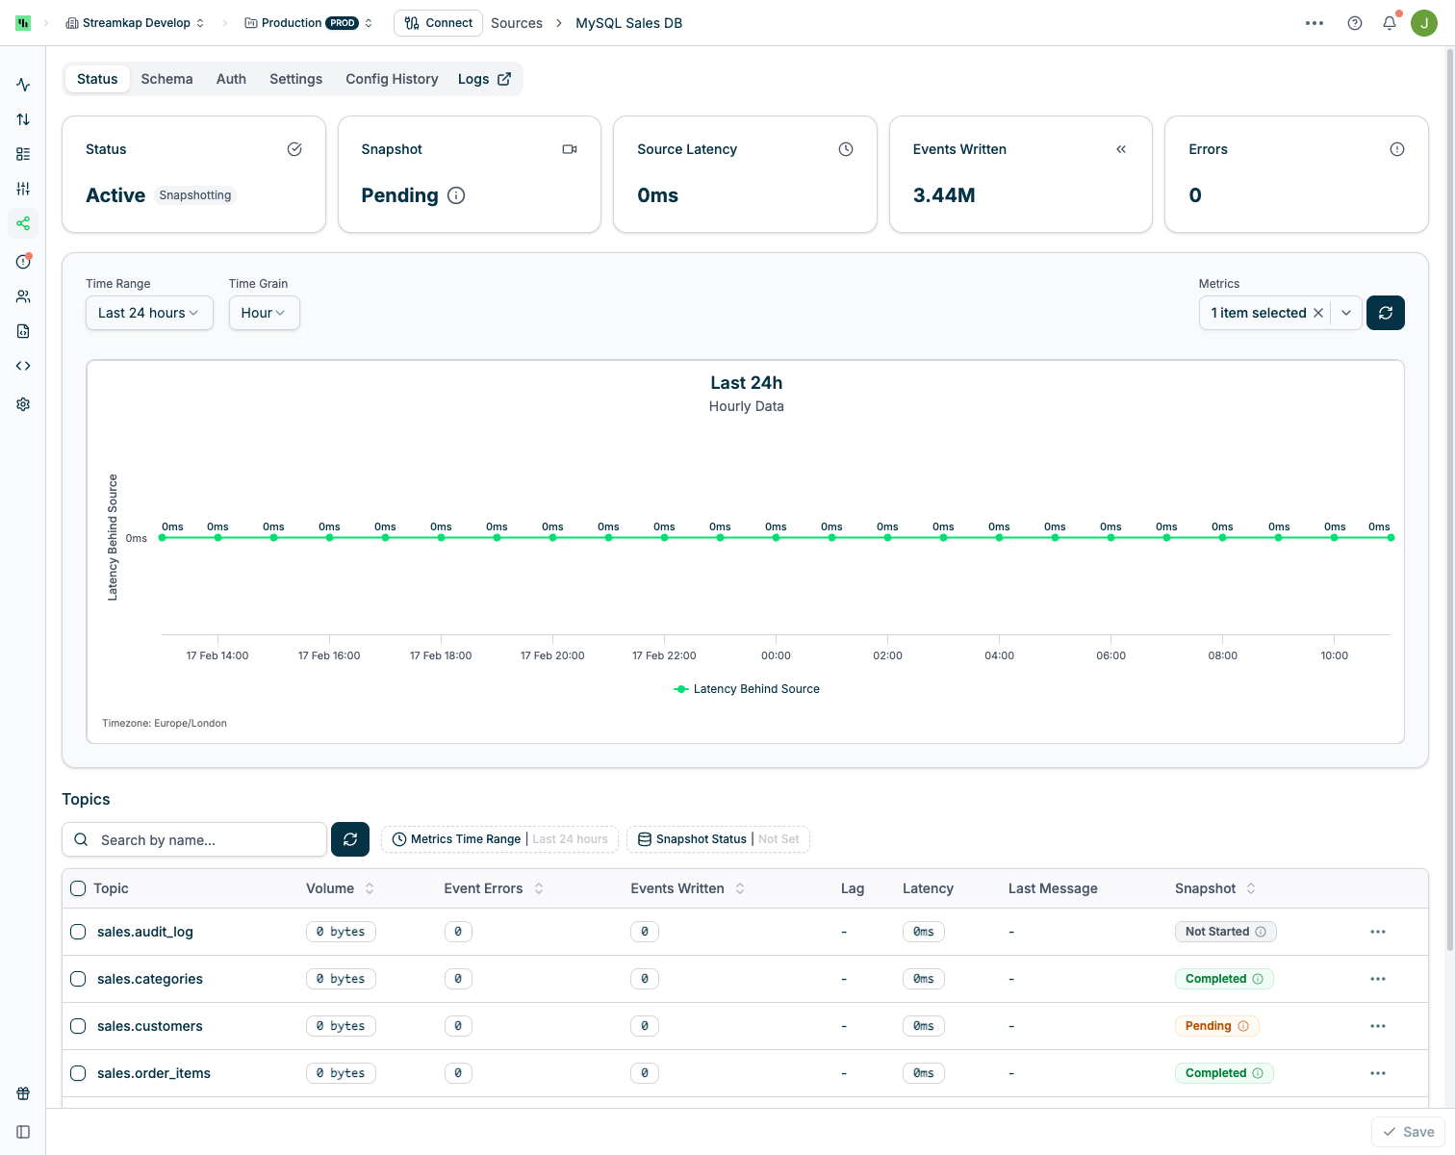Image resolution: width=1455 pixels, height=1155 pixels.
Task: Open Logs in a new window
Action: pos(484,79)
